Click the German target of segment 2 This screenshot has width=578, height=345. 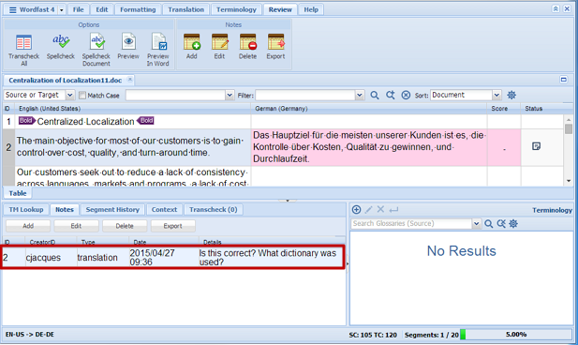click(x=369, y=147)
